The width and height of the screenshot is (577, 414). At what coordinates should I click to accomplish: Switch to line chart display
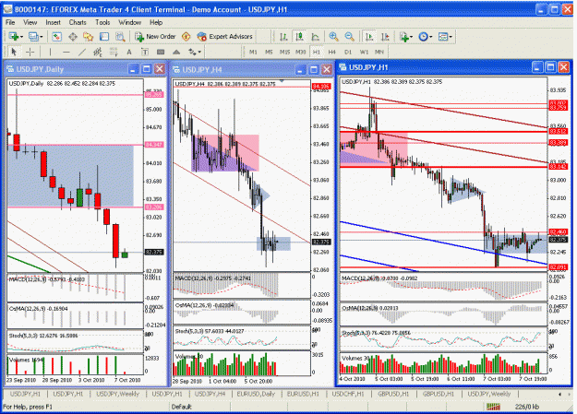(x=316, y=36)
